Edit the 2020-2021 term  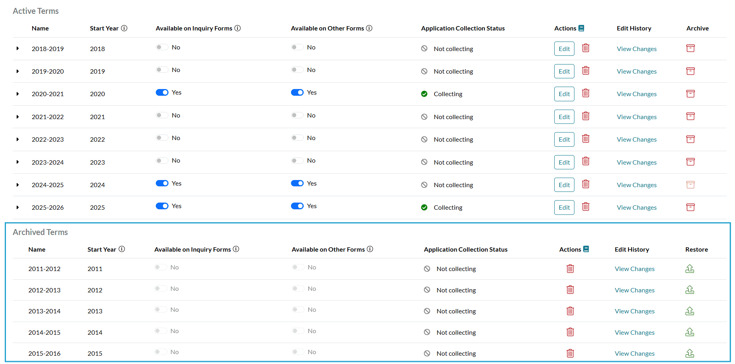(x=564, y=94)
